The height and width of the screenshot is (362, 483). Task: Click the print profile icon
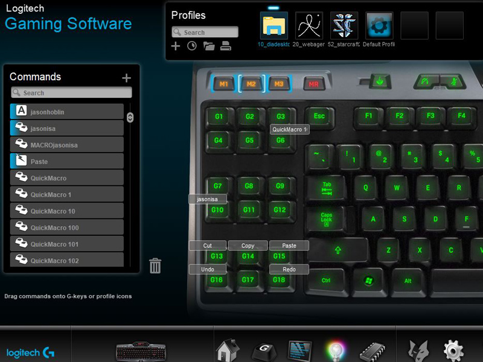[x=226, y=46]
